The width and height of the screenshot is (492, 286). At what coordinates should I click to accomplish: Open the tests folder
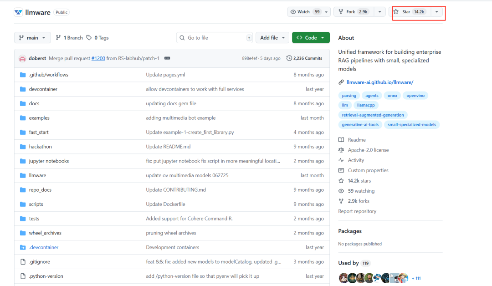(x=34, y=219)
